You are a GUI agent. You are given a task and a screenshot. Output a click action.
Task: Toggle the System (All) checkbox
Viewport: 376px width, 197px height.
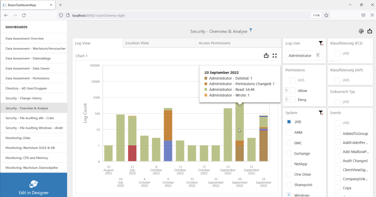coord(289,122)
